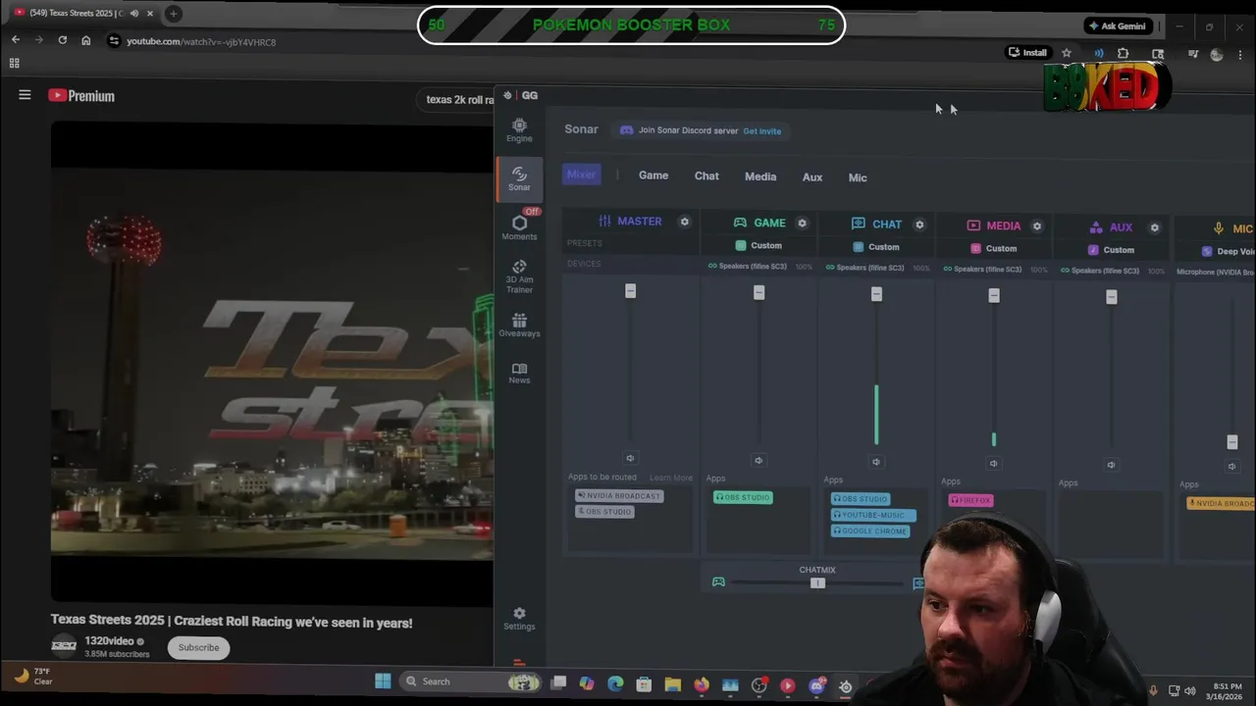
Task: Subscribe to the 1320video channel
Action: point(198,647)
